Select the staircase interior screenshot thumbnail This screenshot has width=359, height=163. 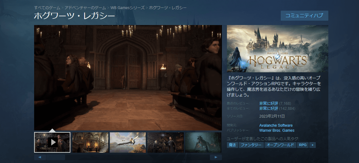tap(90, 142)
